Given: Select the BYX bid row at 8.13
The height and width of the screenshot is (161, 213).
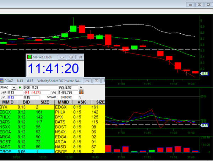Looking at the screenshot, I should [27, 106].
